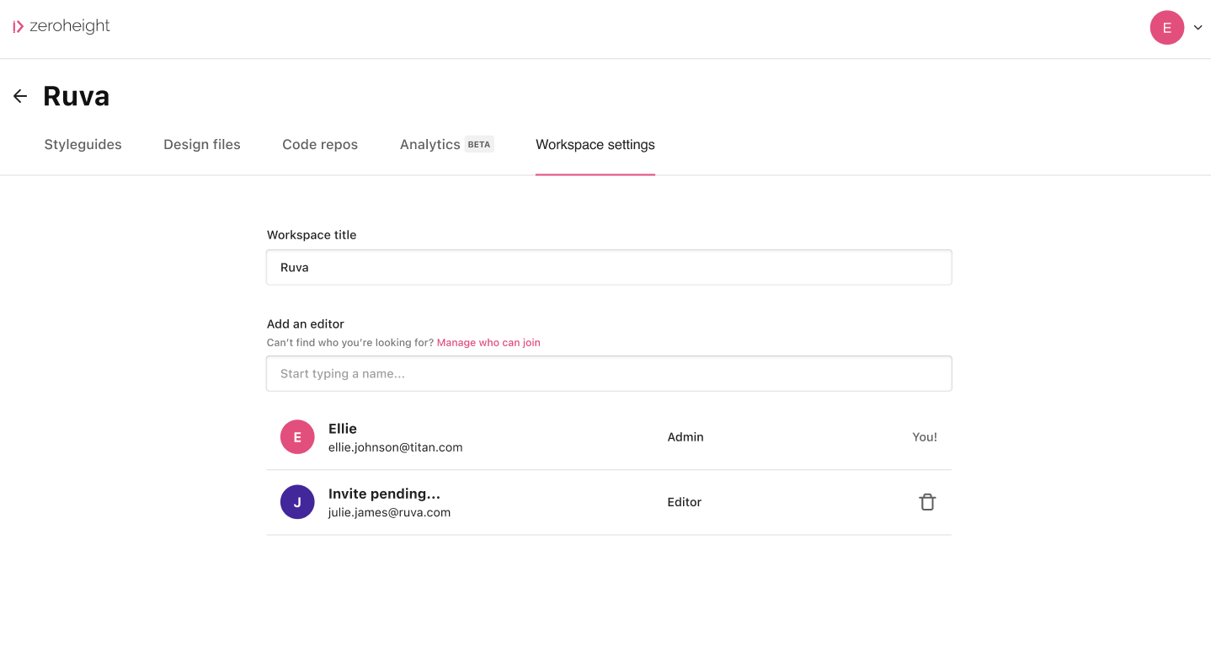The height and width of the screenshot is (652, 1211).
Task: Open the Design files tab
Action: 202,145
